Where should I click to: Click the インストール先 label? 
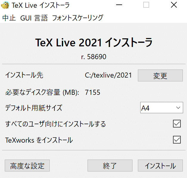coord(24,75)
